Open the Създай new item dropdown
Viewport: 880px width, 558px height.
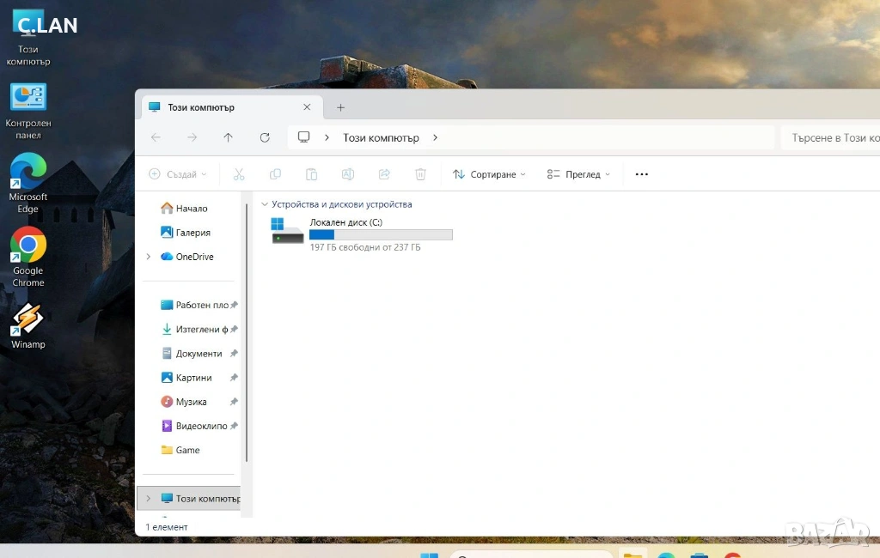178,174
